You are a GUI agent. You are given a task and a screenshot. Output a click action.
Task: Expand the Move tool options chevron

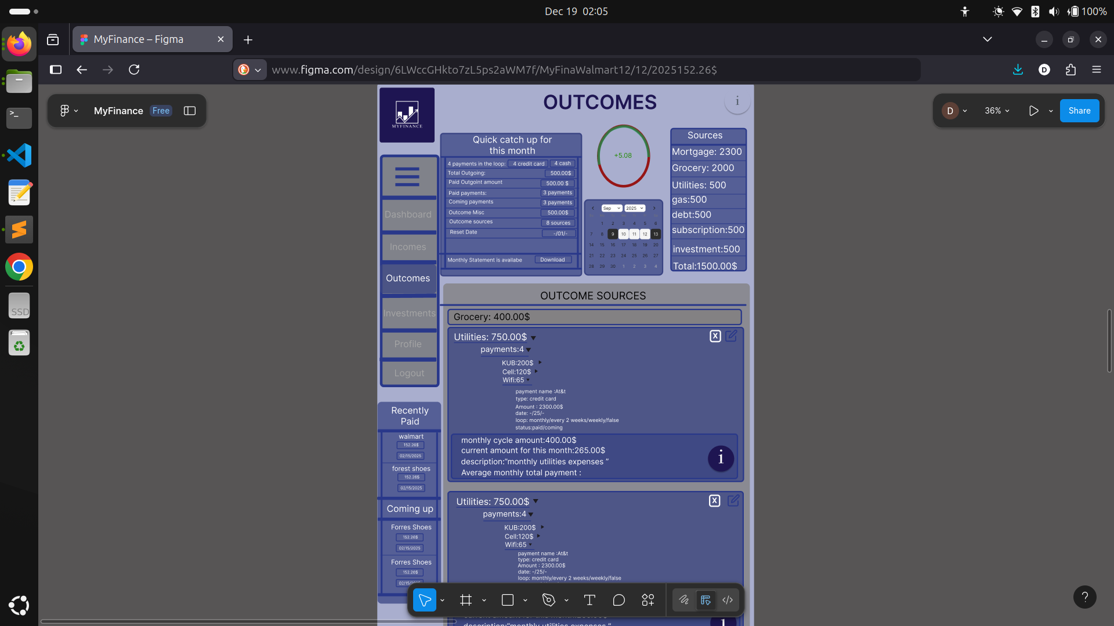pos(442,600)
